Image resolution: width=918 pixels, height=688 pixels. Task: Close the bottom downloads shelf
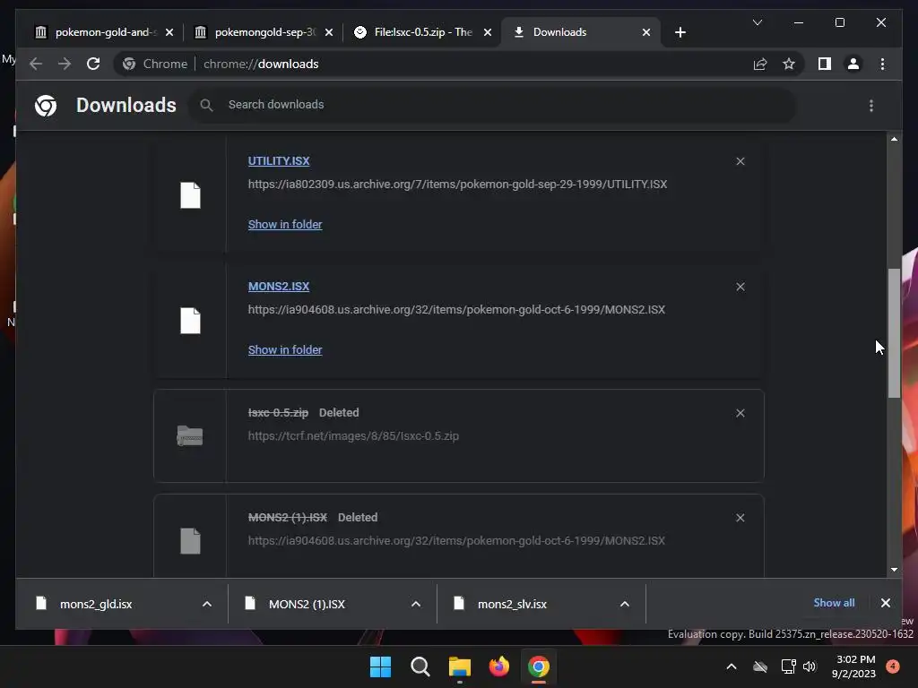(x=885, y=603)
